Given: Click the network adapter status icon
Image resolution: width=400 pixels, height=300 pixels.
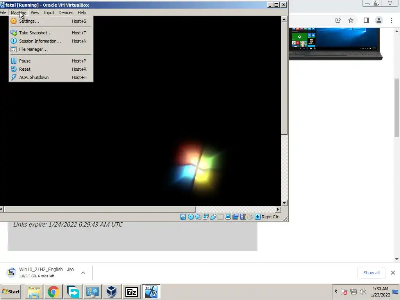Looking at the screenshot, I should 205,217.
